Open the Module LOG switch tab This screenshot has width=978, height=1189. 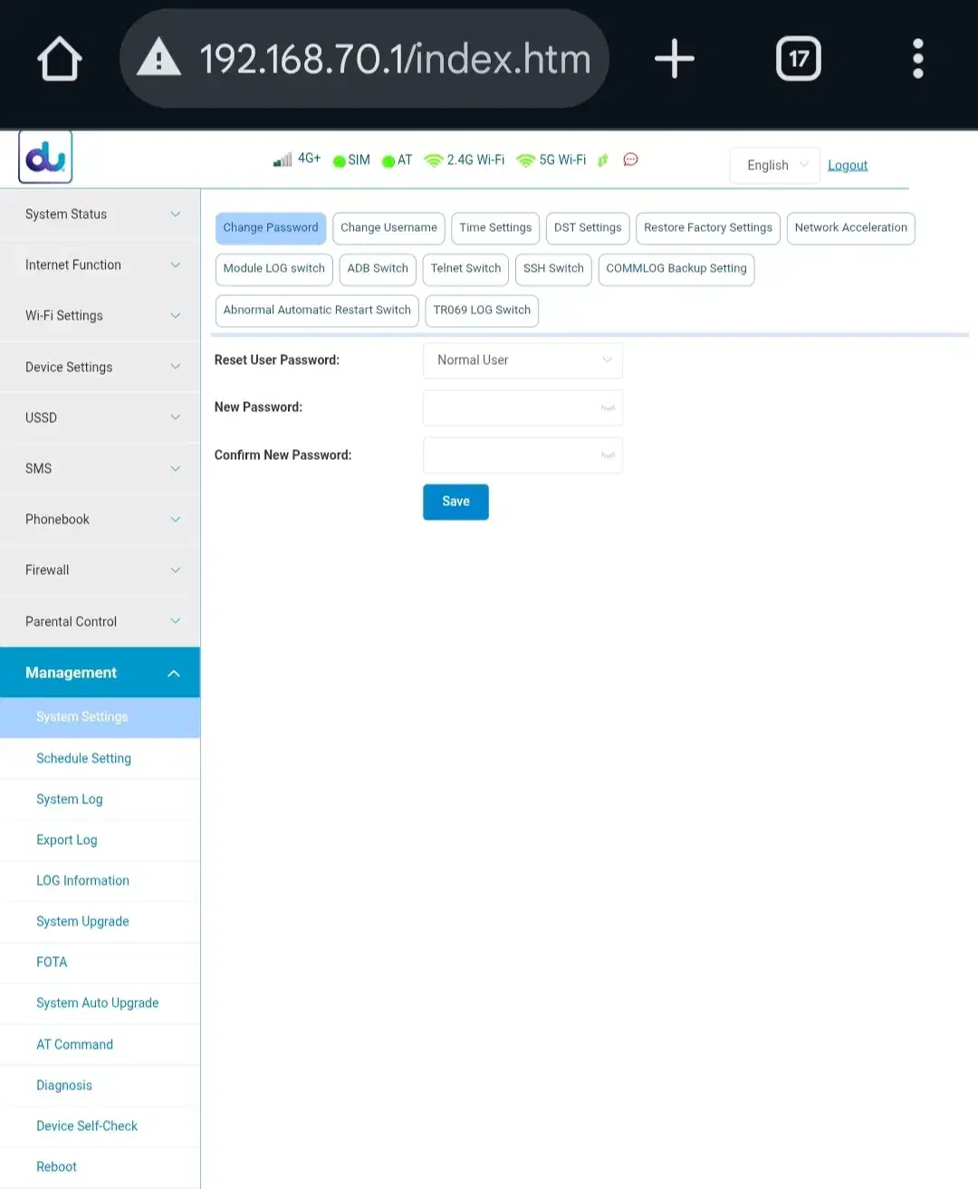274,269
